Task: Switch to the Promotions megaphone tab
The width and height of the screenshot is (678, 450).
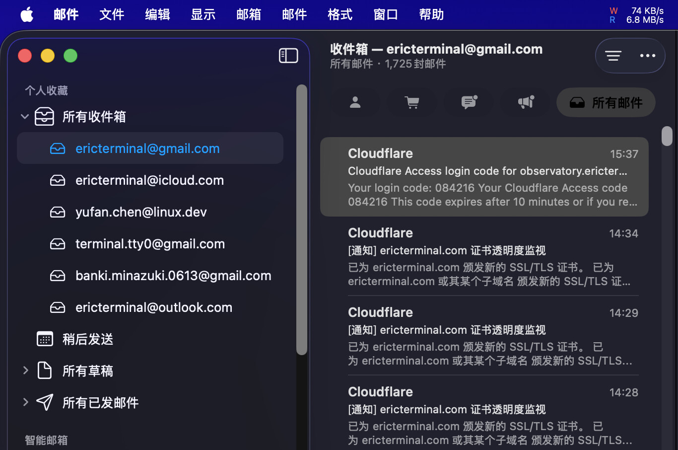Action: point(526,102)
